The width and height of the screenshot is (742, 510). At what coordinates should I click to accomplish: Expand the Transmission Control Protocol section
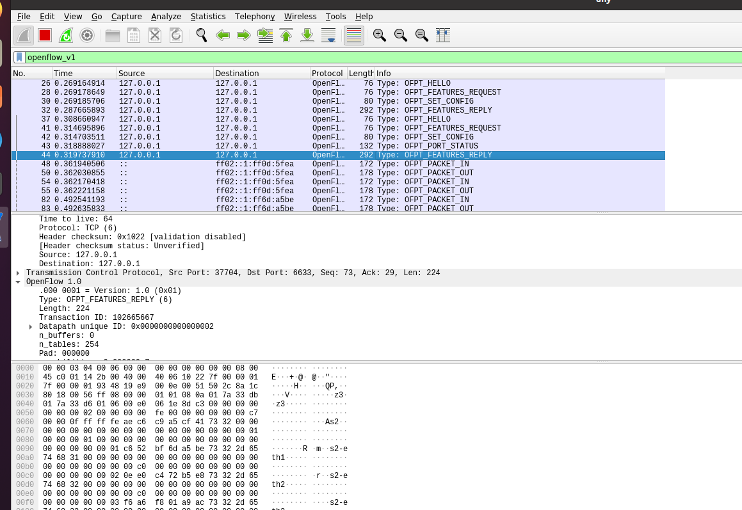coord(18,273)
